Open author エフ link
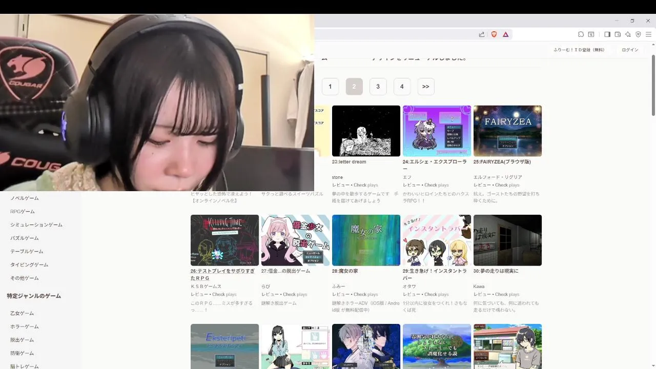656x369 pixels. point(407,177)
